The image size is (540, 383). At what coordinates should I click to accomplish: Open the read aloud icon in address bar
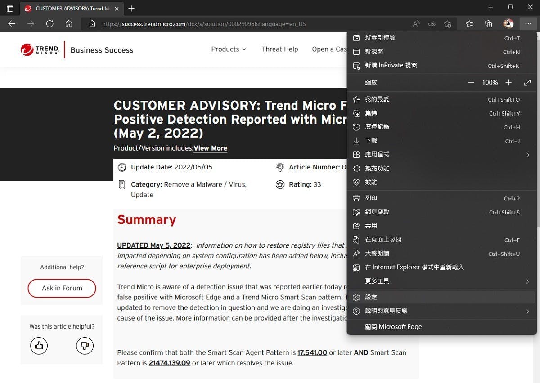pos(416,24)
